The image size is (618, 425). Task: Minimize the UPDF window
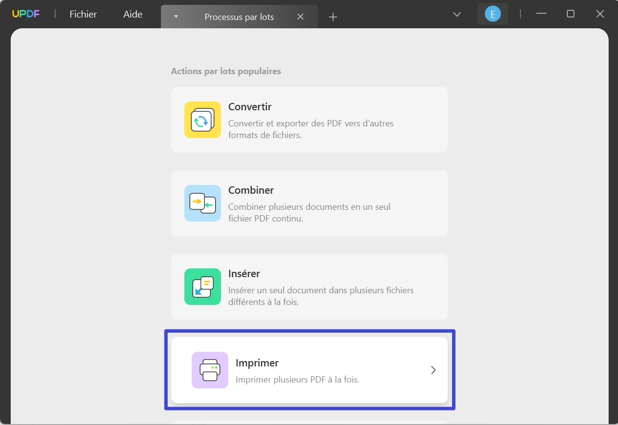[x=541, y=14]
